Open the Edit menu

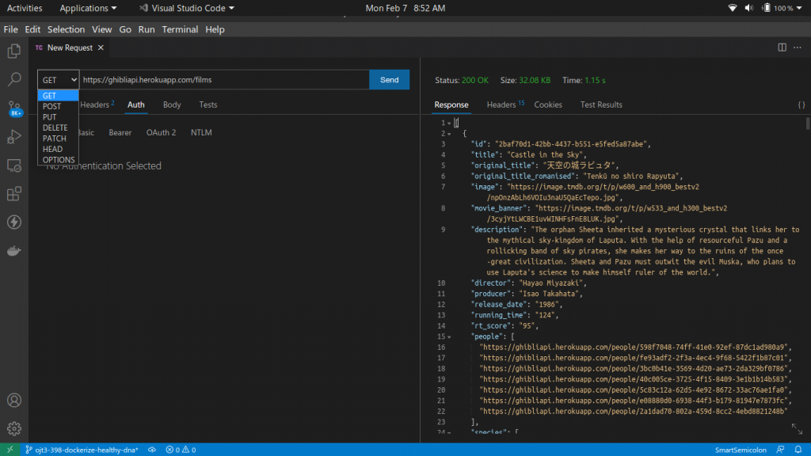coord(32,29)
